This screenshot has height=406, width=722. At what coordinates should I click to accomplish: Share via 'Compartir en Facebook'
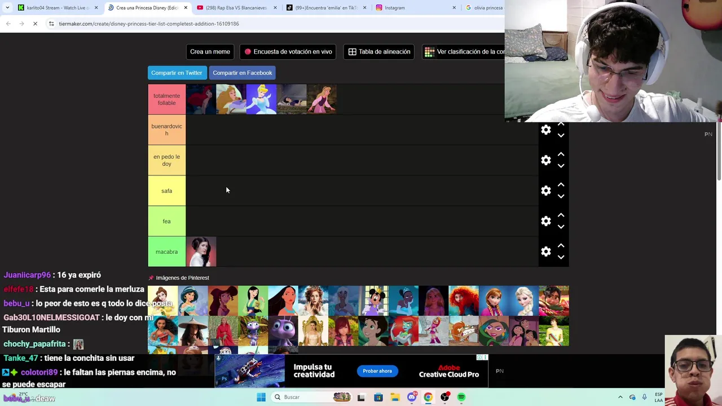click(x=243, y=73)
